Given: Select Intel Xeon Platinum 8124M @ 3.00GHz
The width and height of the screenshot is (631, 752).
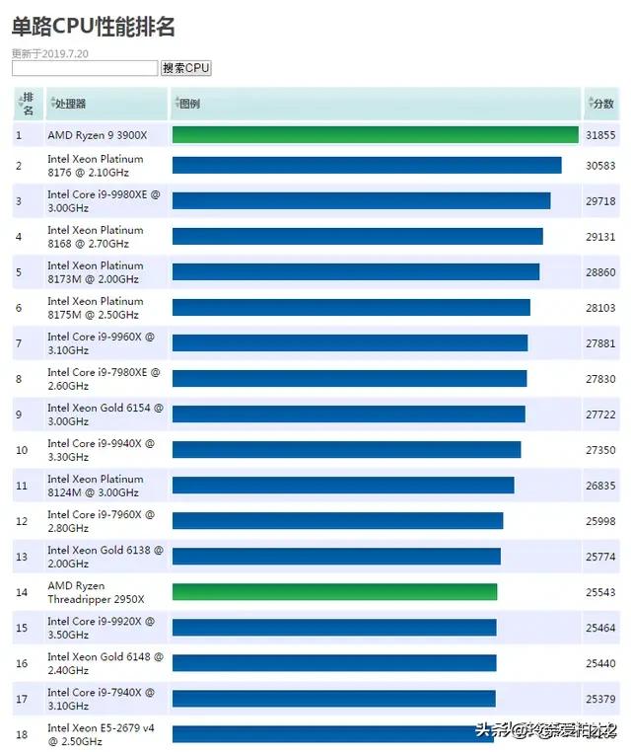Looking at the screenshot, I should [96, 486].
